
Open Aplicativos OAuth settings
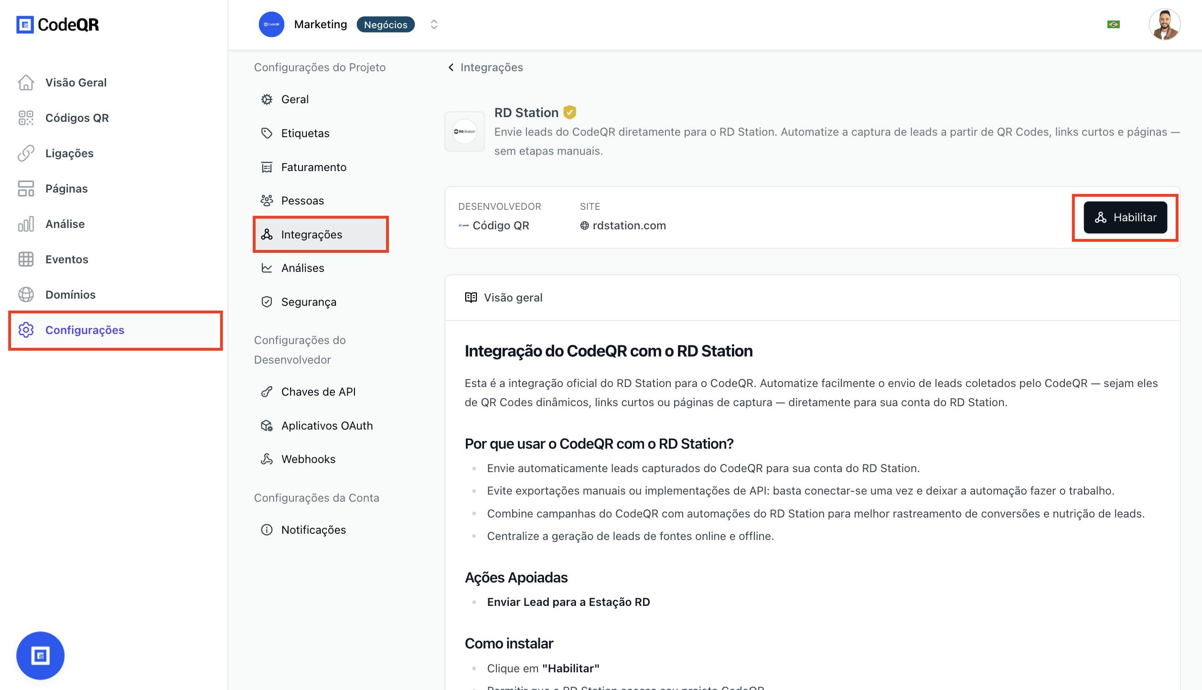pos(327,426)
